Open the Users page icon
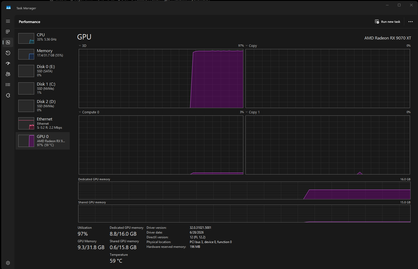The image size is (418, 269). 8,74
